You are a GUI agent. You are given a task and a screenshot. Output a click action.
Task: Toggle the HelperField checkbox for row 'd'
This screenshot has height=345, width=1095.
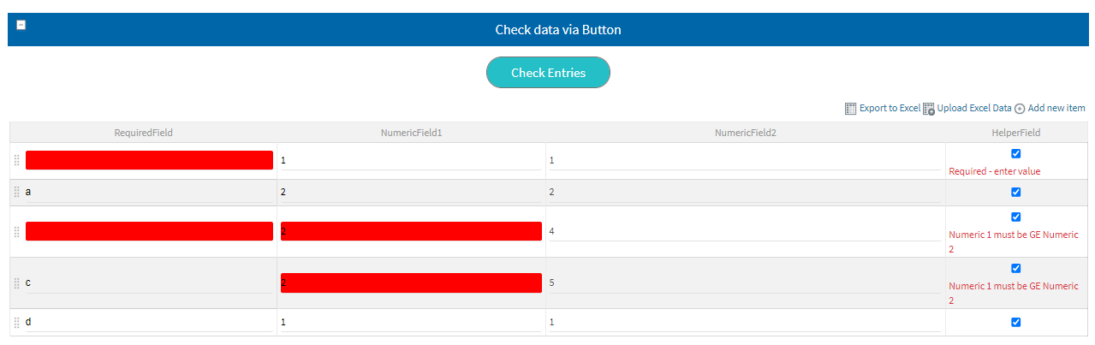coord(1016,322)
